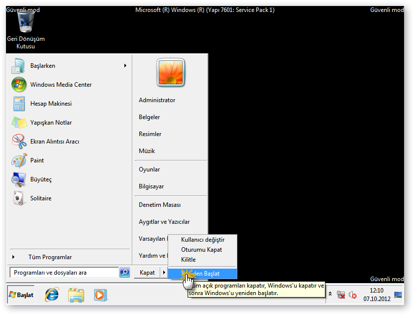Click the Windows Media Center label
This screenshot has width=414, height=315.
tap(61, 85)
